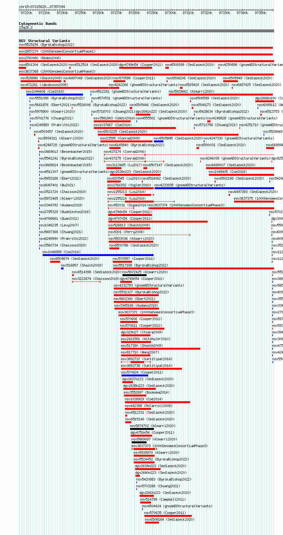
Task: Click the nsv6509674 (Sedlazeck2020) label
Action: pos(75,259)
